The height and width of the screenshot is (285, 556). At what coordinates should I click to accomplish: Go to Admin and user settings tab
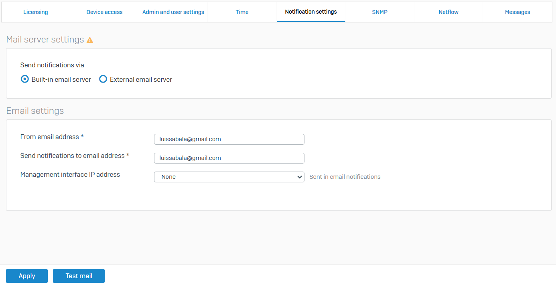click(173, 12)
